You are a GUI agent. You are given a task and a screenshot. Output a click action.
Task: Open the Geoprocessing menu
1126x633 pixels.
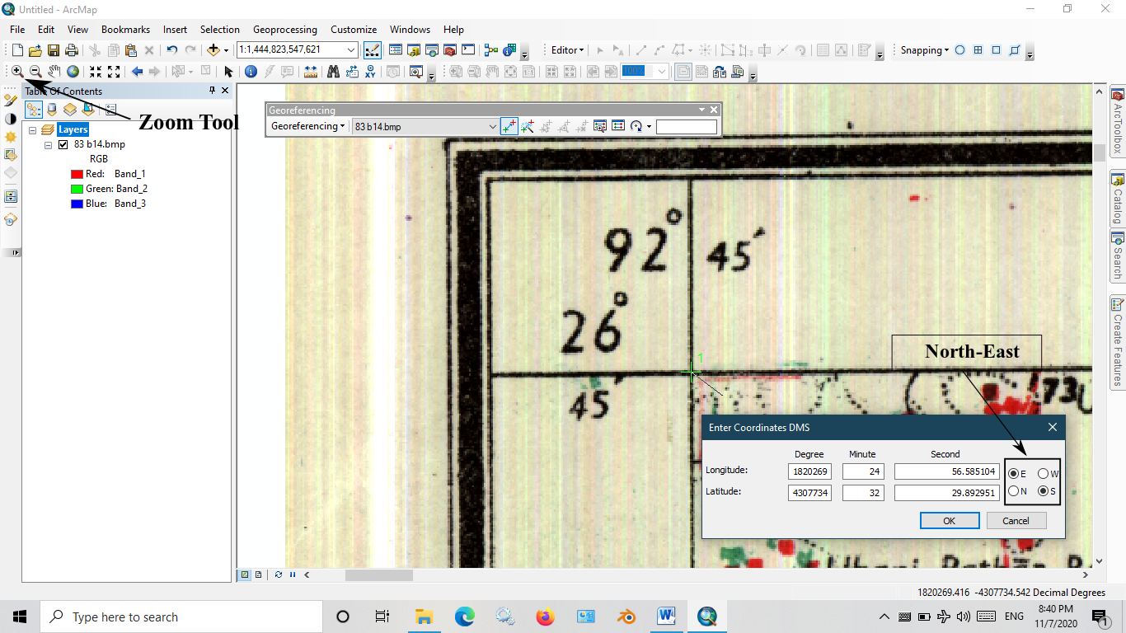tap(284, 29)
